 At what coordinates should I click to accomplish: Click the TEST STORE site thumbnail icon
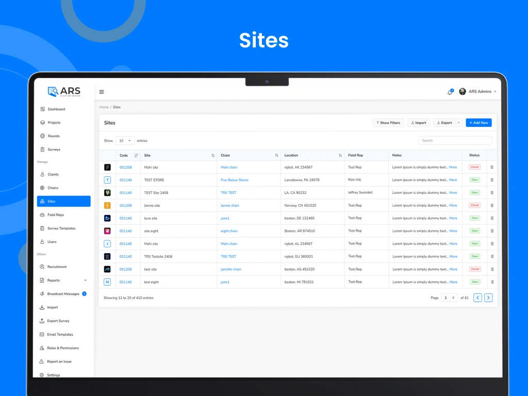coord(107,180)
